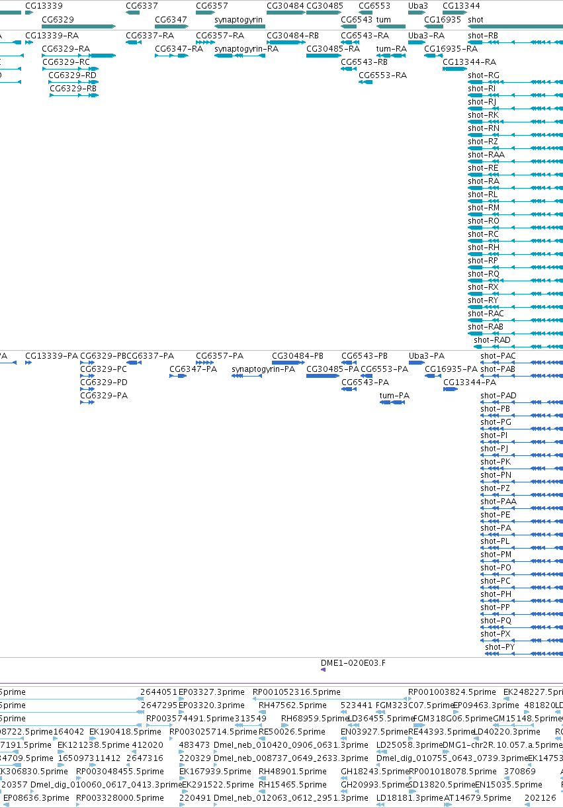Screen dimensions: 563x808
Task: Click transcript label CG6329-RC
Action: (x=65, y=62)
